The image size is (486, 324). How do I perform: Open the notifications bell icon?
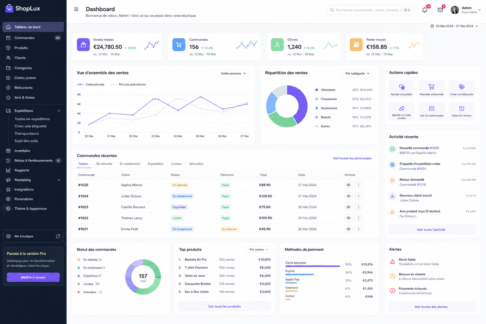click(425, 10)
